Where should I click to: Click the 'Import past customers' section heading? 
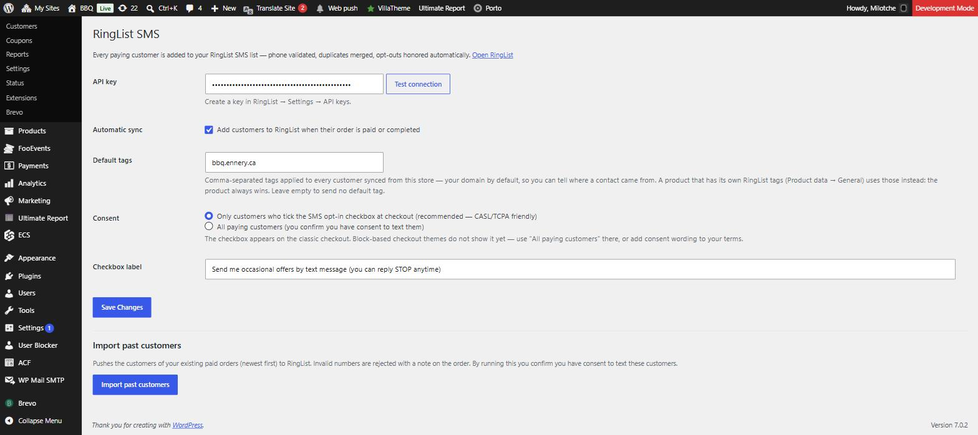[x=137, y=345]
